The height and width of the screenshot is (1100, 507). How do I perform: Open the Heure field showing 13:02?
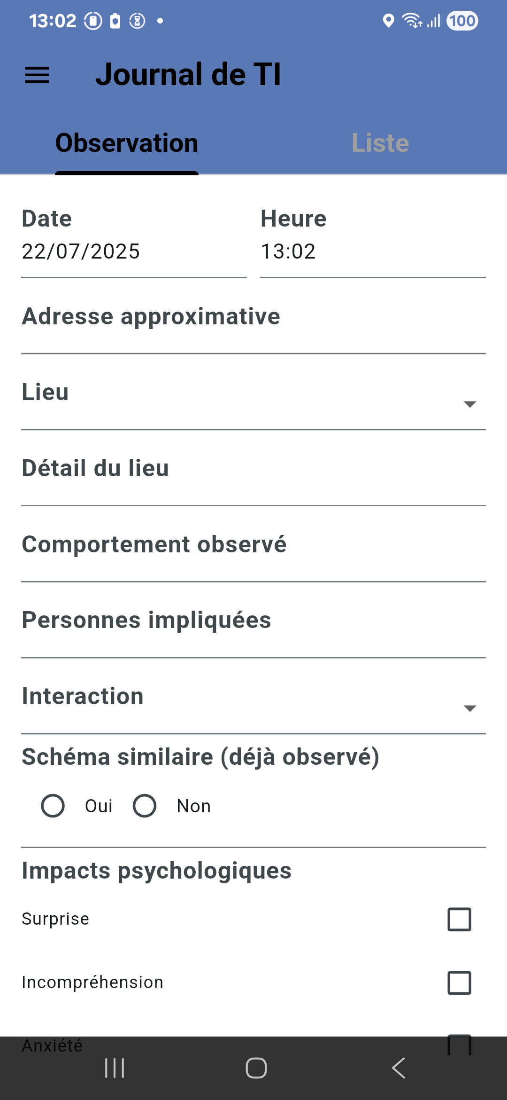click(373, 240)
